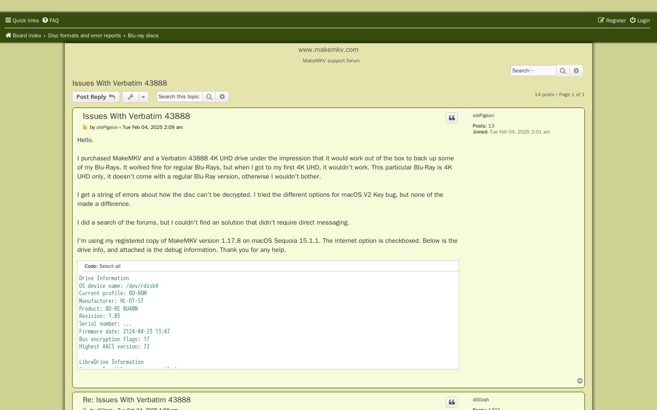This screenshot has height=410, width=657.
Task: Click the 'Current profile: BD-ROM' line
Action: coord(113,293)
